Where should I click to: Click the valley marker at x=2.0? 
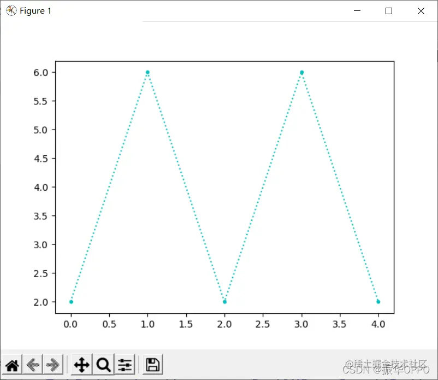click(x=224, y=302)
